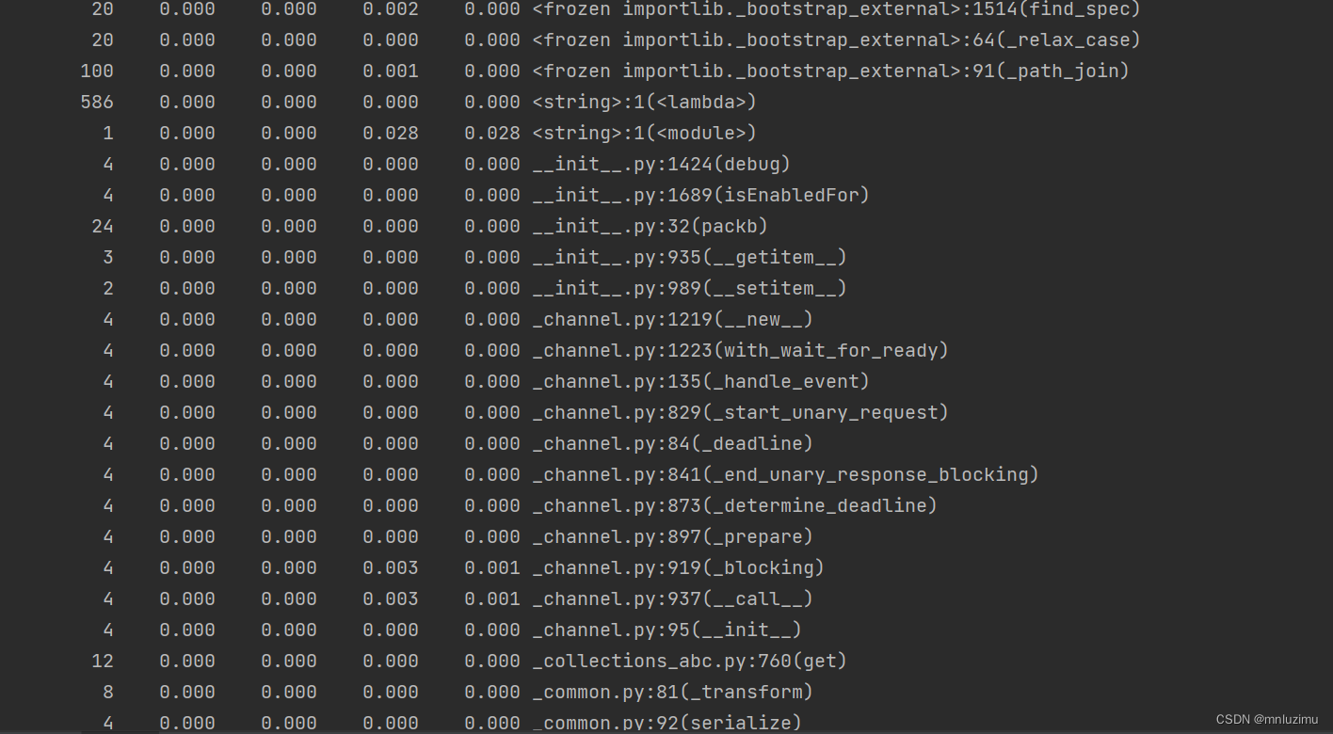
Task: Select call count 3 in __getitem__ row
Action: [x=108, y=258]
